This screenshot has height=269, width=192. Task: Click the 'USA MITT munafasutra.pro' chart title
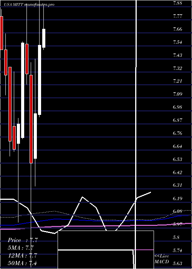pos(29,5)
